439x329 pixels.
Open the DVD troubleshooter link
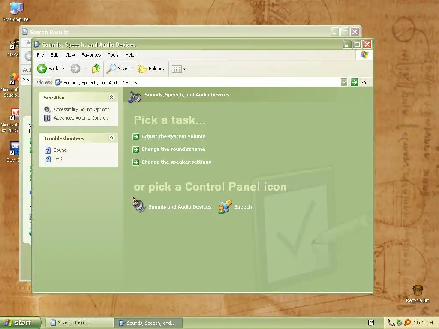[x=58, y=159]
